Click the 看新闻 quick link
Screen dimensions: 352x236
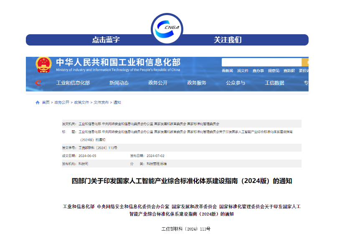tap(228, 71)
